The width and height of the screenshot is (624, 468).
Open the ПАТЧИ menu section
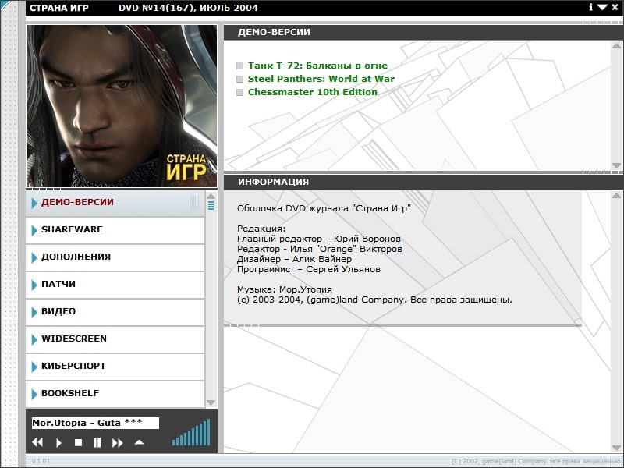click(x=115, y=285)
